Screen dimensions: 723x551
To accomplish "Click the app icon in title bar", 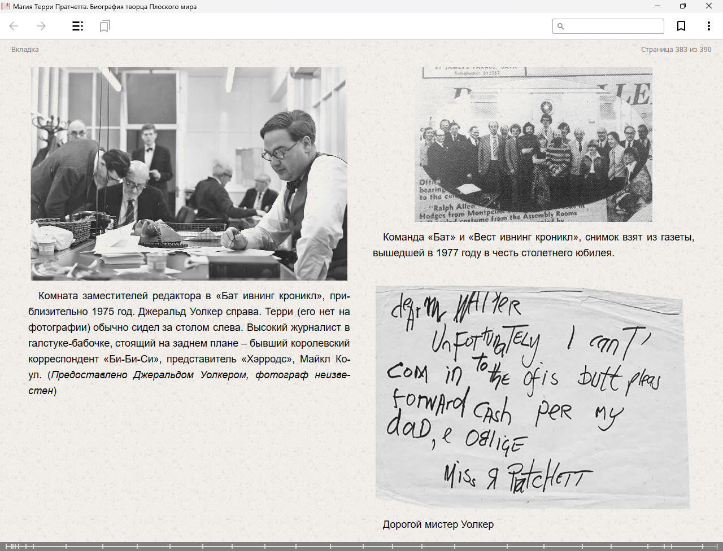I will coord(6,7).
